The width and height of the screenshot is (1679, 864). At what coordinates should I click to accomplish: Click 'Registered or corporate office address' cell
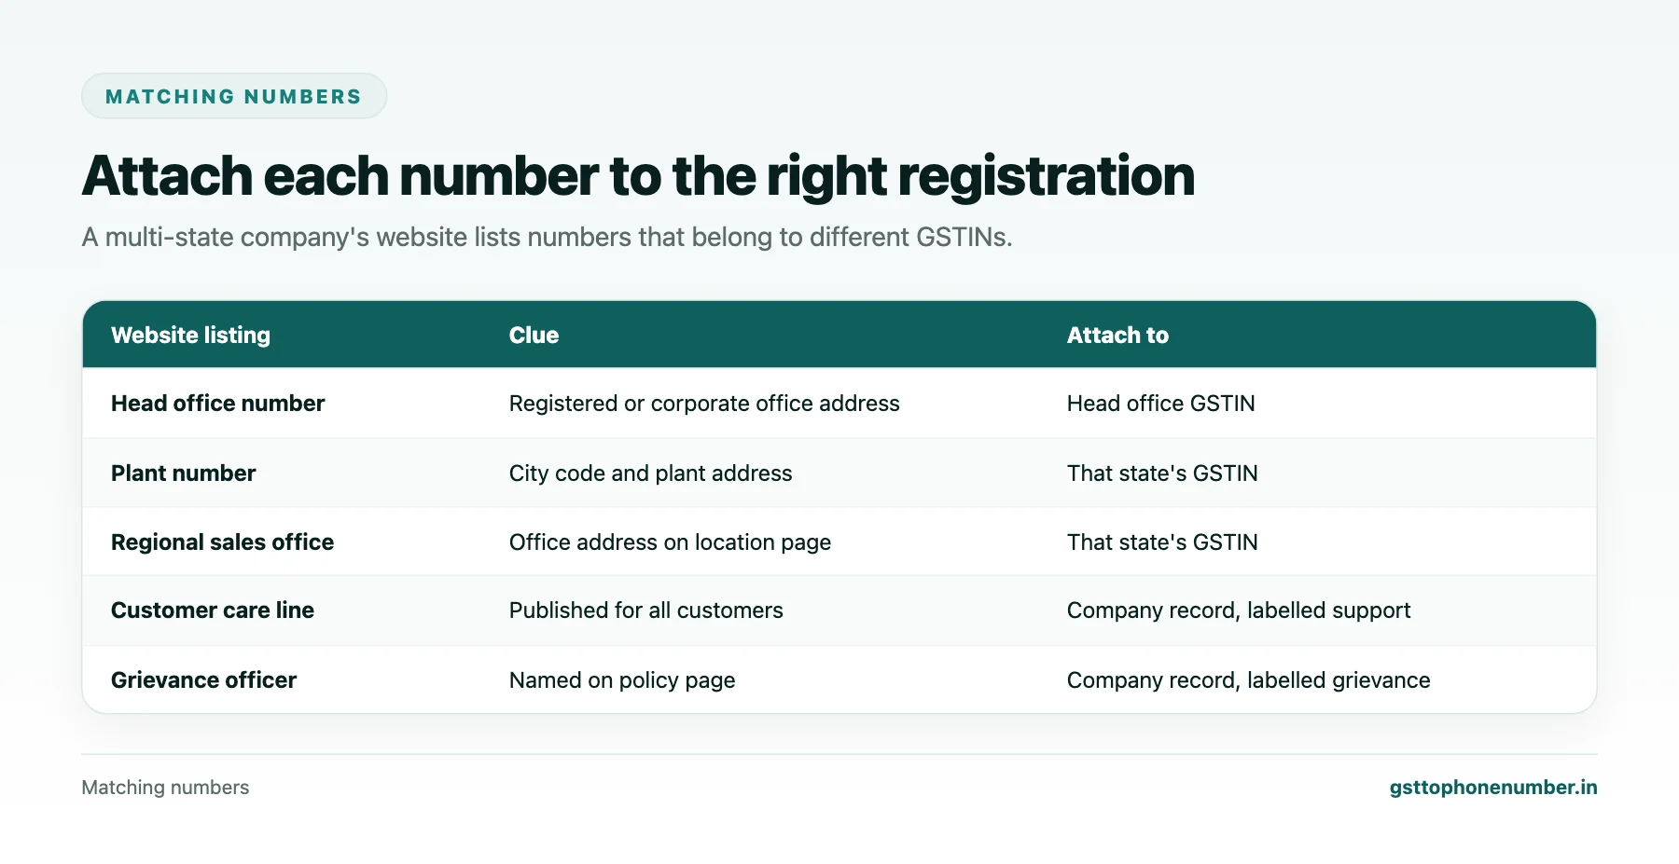(704, 404)
